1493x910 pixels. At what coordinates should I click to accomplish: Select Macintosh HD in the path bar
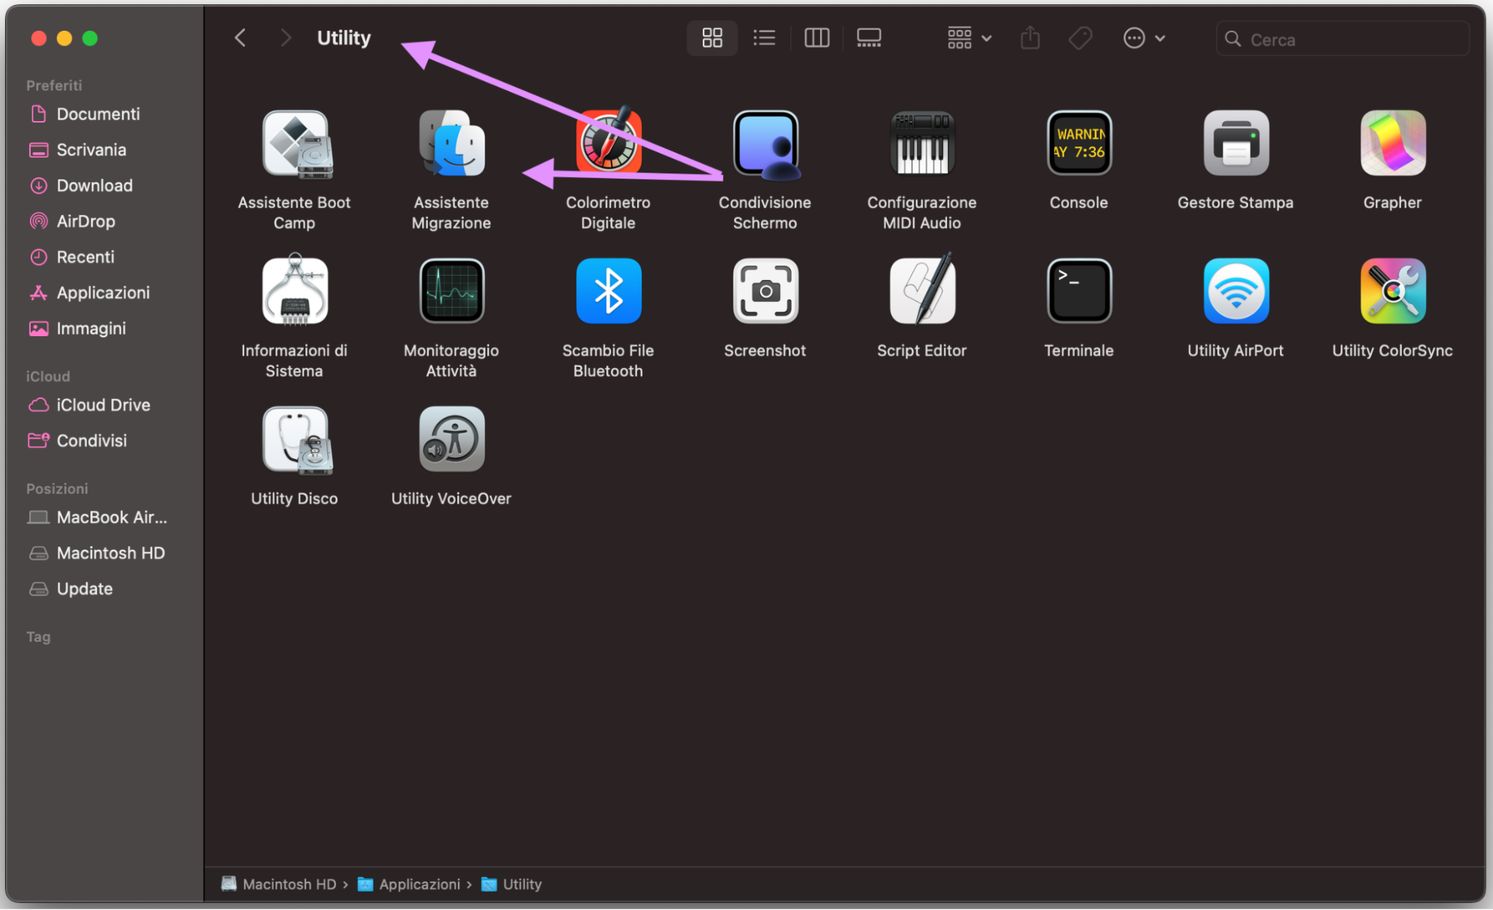[289, 884]
